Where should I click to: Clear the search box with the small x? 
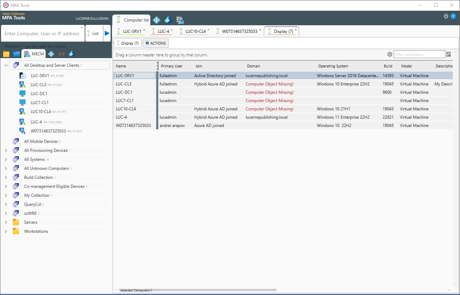tap(82, 27)
